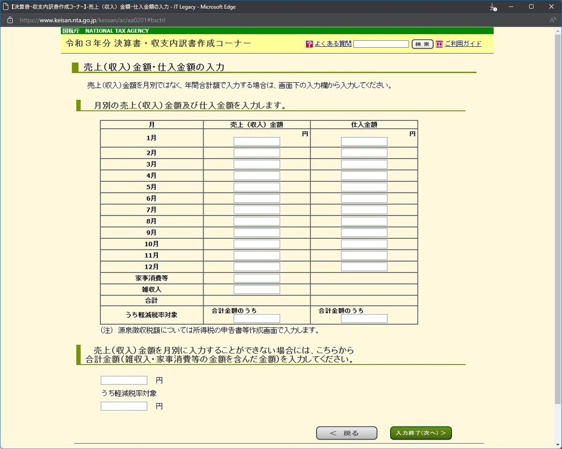Click the 6月 売上(収入)金額 field
The width and height of the screenshot is (562, 449).
point(257,199)
